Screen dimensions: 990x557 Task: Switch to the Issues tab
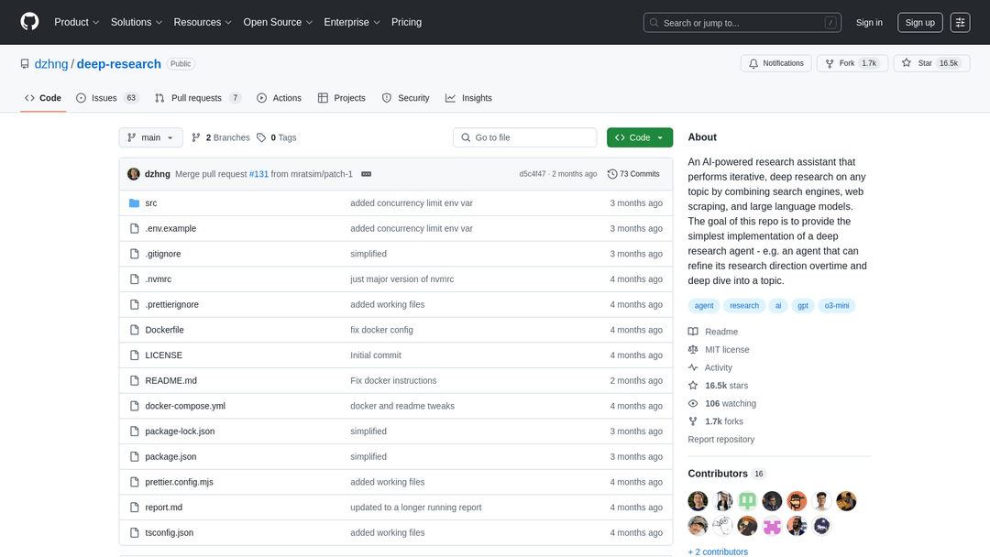(x=106, y=98)
